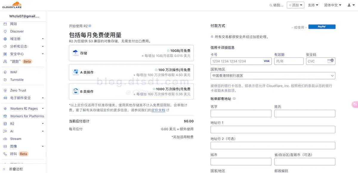Click the B 类操作 card icon
Screen dimensions: 358x173
click(x=75, y=91)
